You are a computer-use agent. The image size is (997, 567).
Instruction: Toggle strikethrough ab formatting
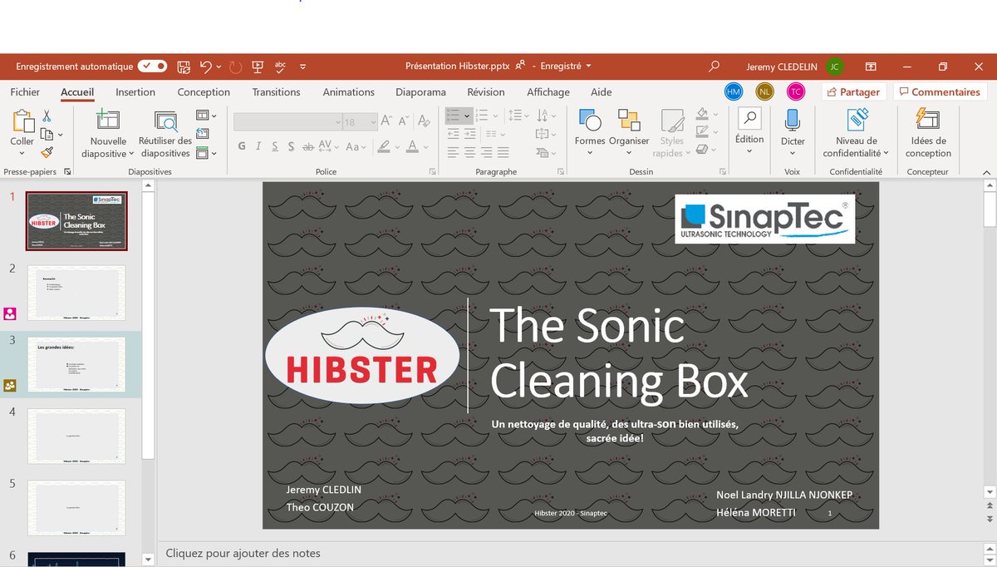[308, 146]
